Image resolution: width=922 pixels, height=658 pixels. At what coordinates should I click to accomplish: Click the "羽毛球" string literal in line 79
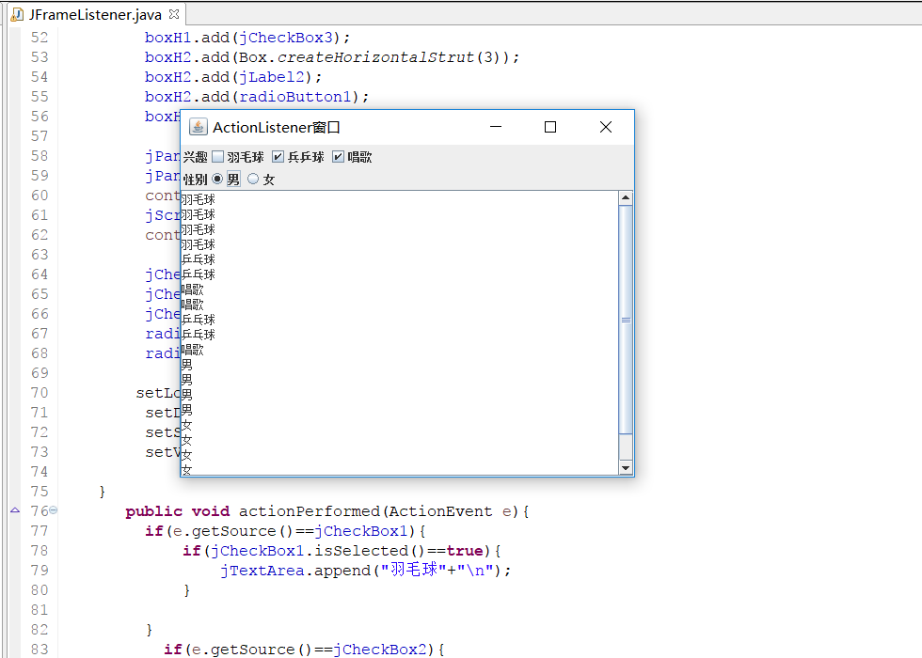coord(415,570)
